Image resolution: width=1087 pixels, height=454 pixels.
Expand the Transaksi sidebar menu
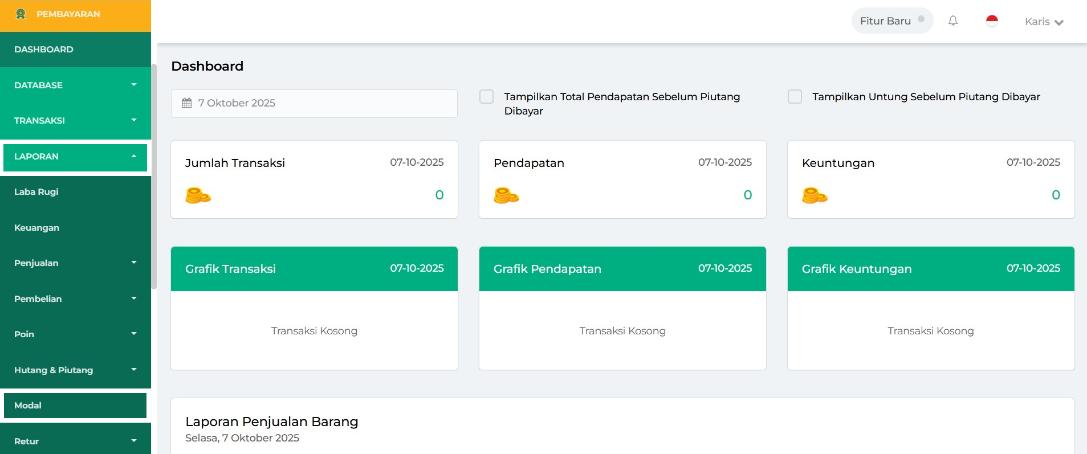[x=75, y=121]
